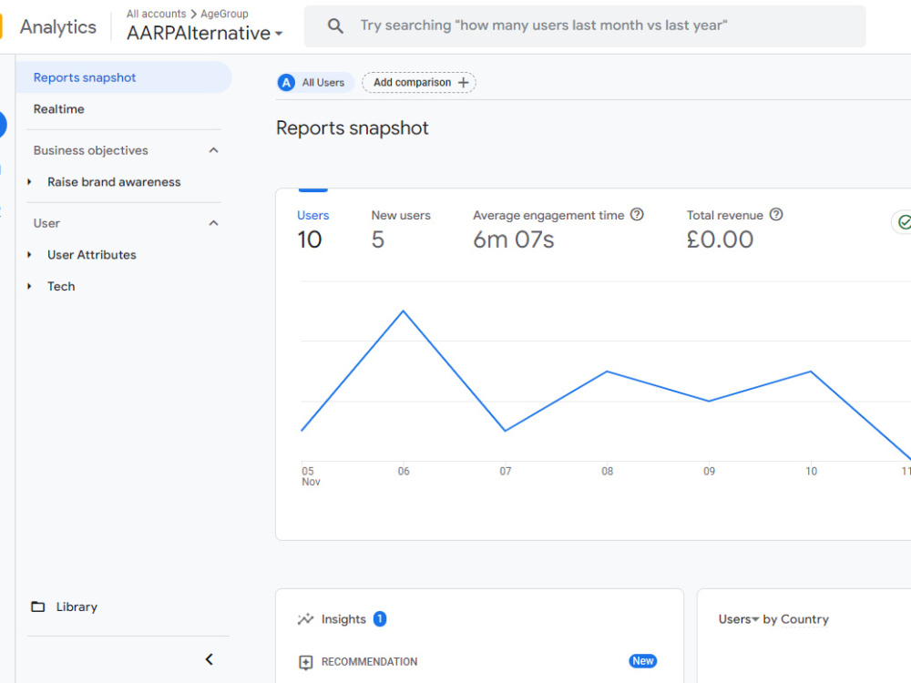Open help icon beside Total revenue

pyautogui.click(x=776, y=214)
